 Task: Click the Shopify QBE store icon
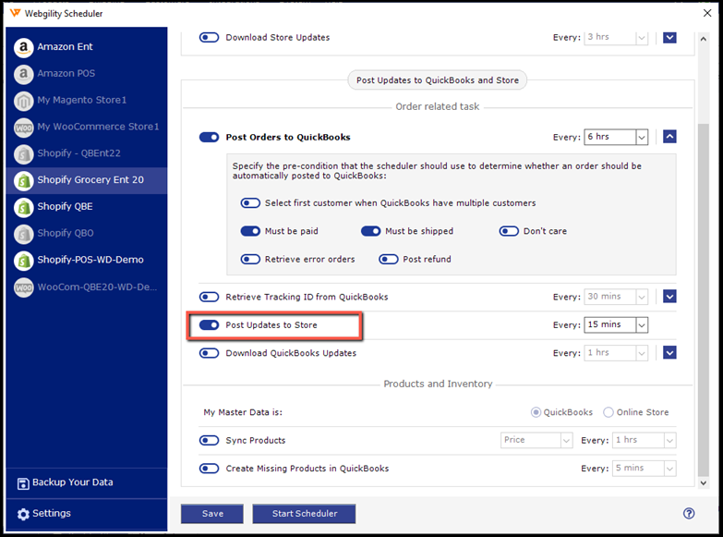pos(23,207)
